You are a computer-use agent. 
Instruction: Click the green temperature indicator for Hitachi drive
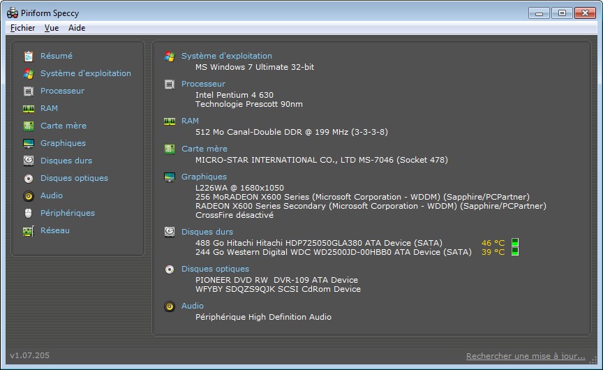[515, 242]
